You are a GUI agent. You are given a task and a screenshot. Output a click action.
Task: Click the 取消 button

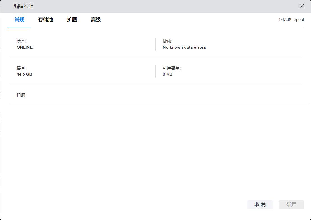pos(260,204)
